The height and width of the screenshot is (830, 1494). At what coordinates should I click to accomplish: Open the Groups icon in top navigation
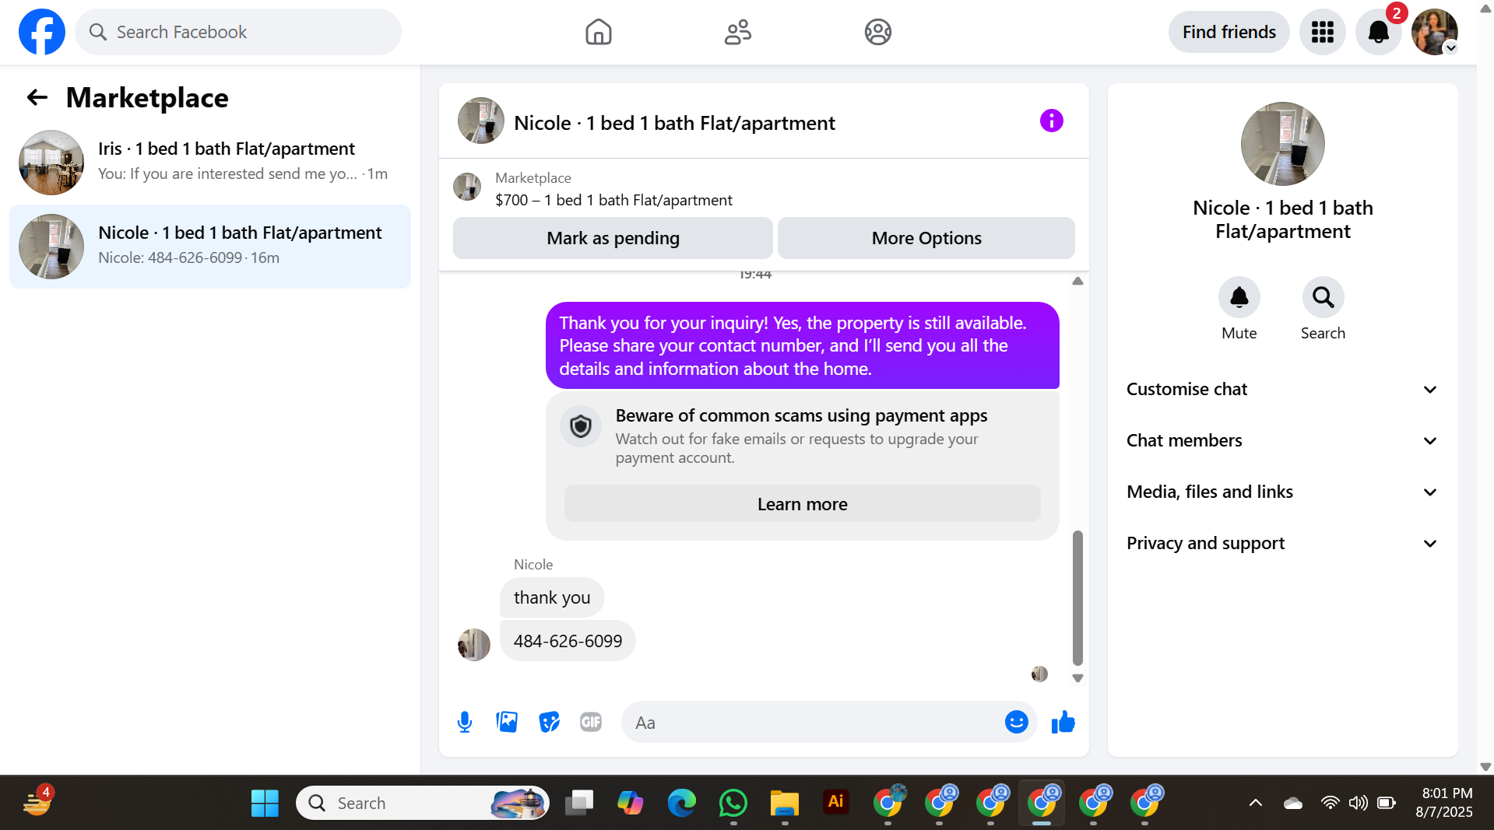coord(877,32)
